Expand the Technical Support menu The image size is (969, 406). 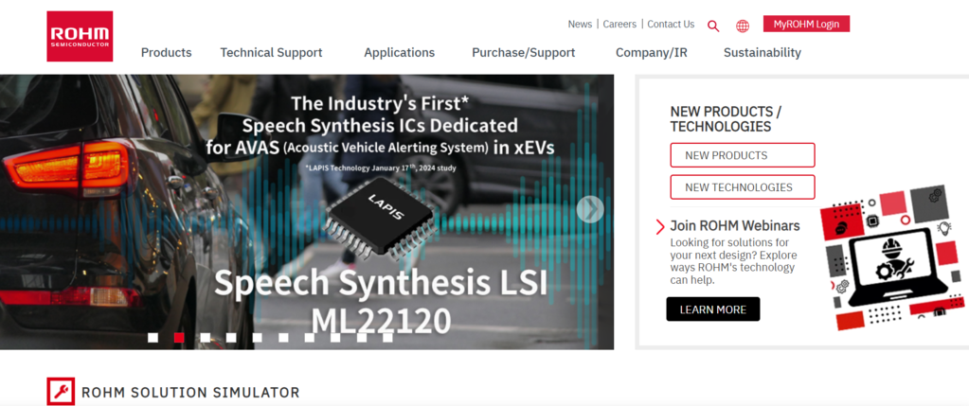tap(271, 53)
